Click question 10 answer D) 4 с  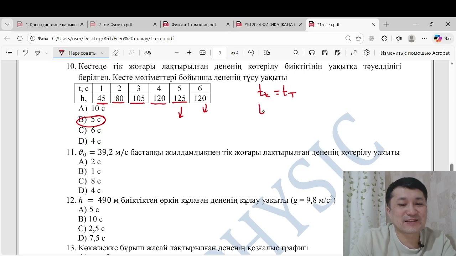point(89,141)
